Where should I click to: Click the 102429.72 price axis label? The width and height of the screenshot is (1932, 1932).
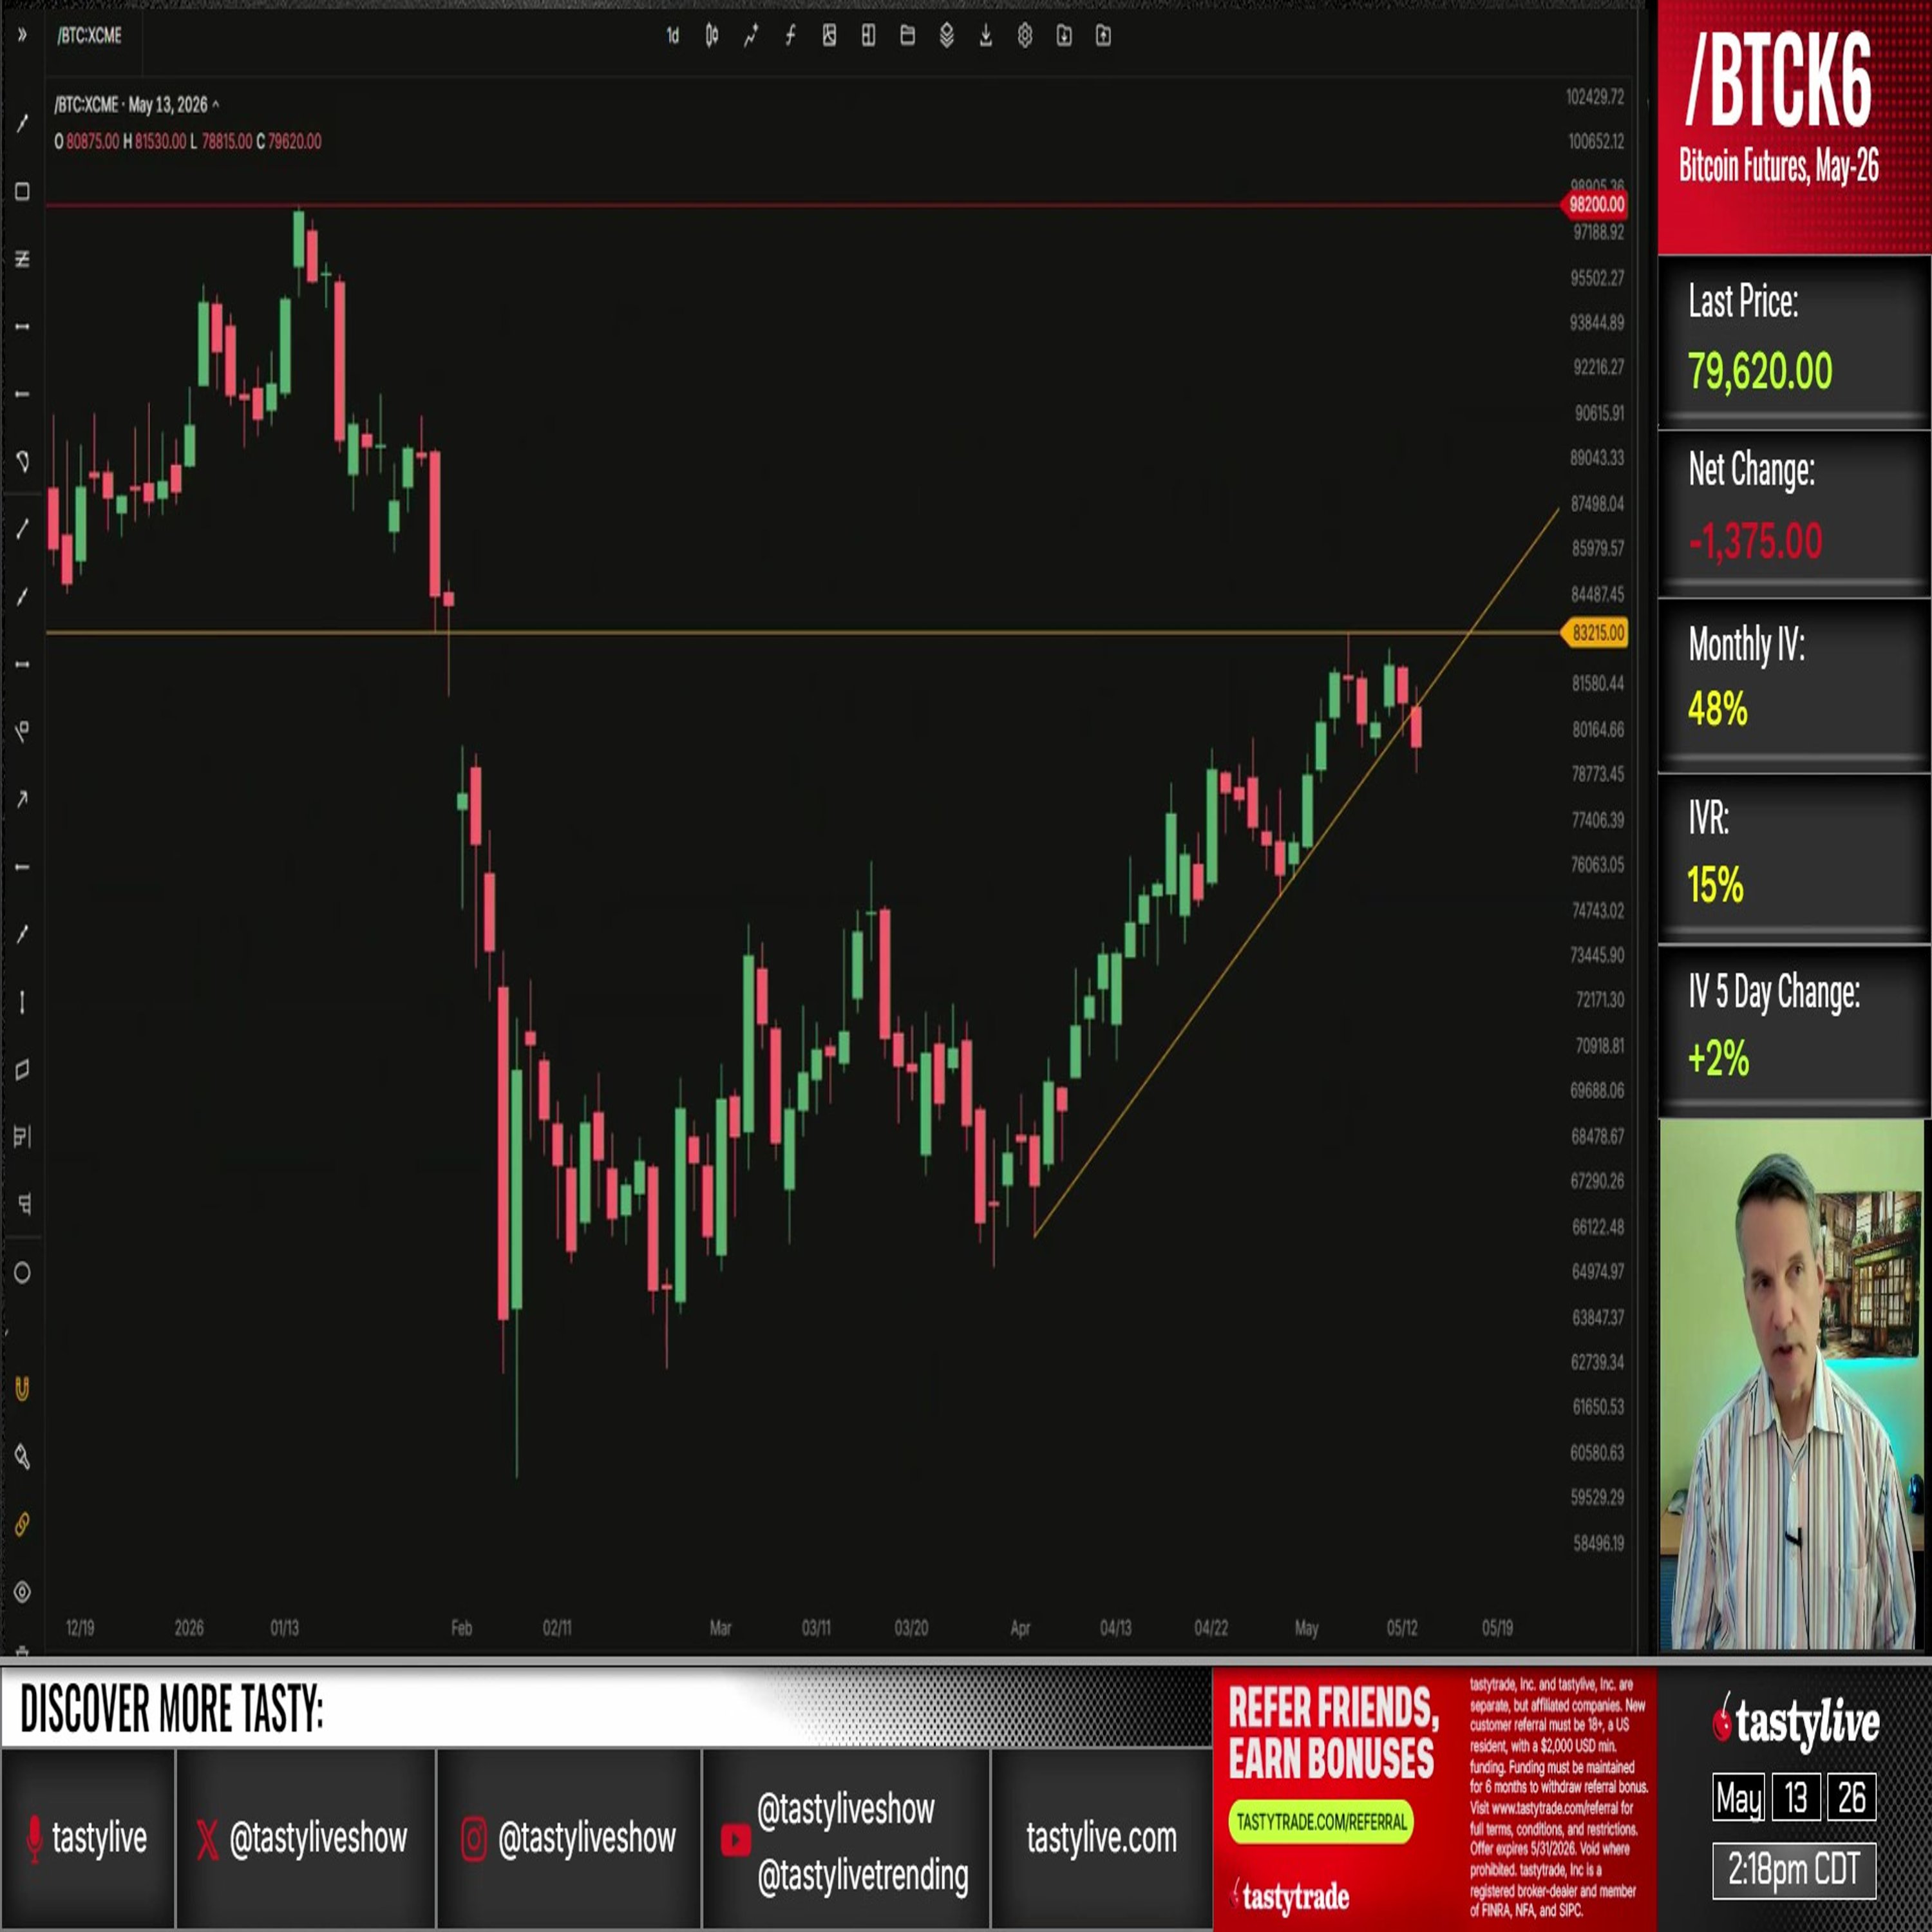coord(1594,97)
